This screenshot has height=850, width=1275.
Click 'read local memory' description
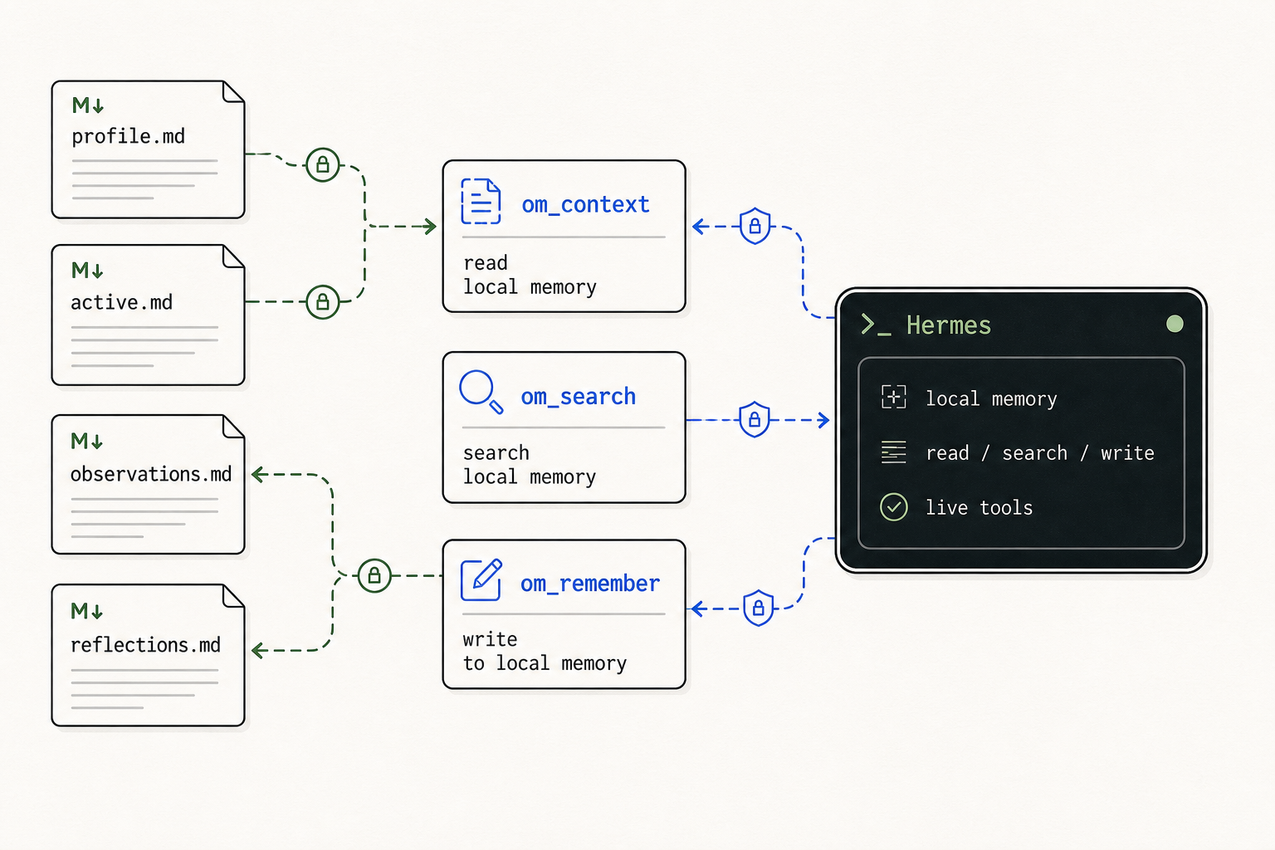tap(530, 275)
